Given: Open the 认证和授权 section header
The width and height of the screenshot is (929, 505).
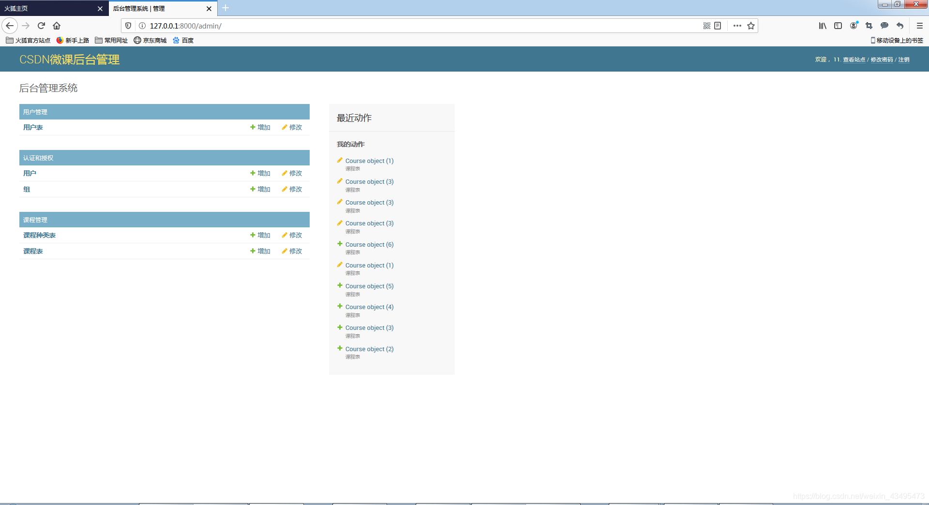Looking at the screenshot, I should pyautogui.click(x=38, y=158).
